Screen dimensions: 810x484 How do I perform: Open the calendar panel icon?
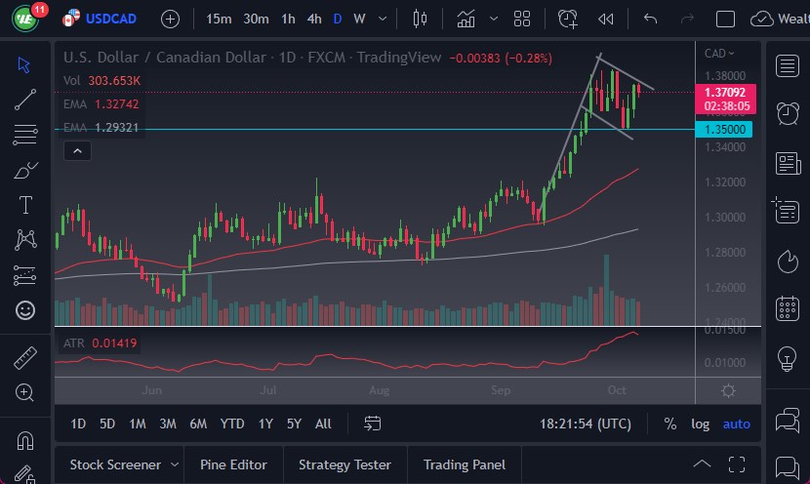[x=787, y=309]
